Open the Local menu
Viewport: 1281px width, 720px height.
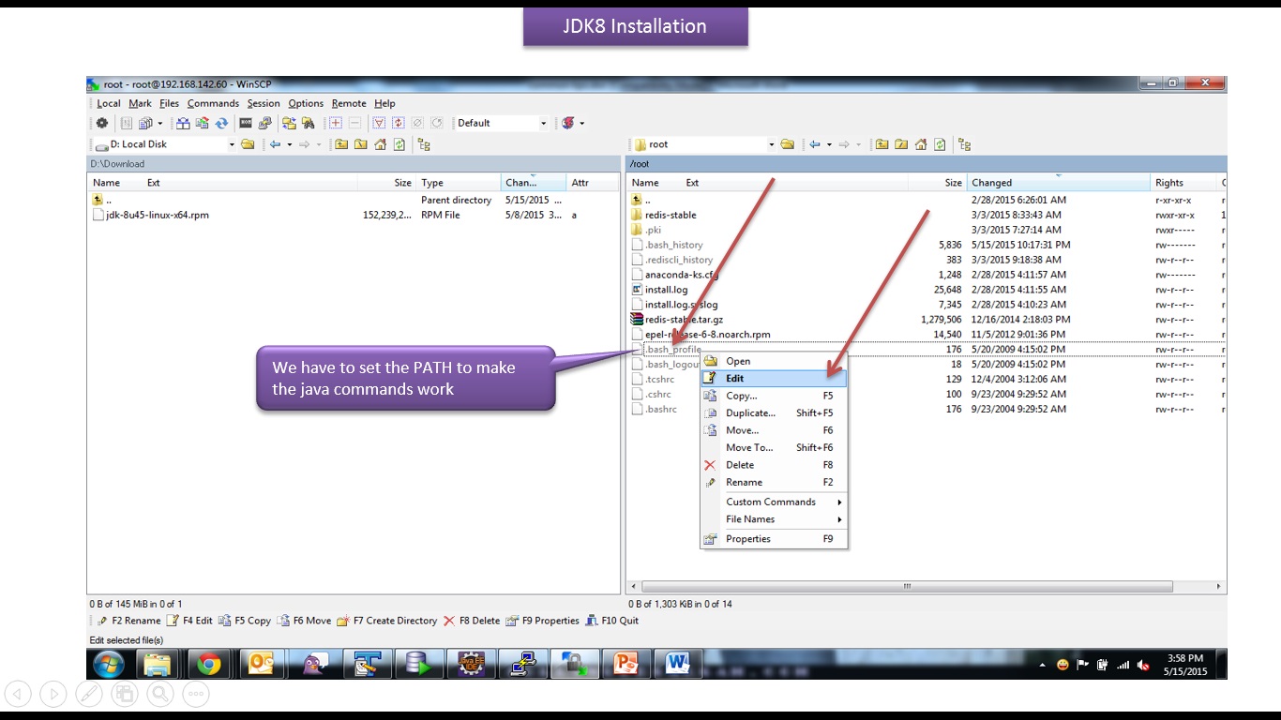(109, 103)
